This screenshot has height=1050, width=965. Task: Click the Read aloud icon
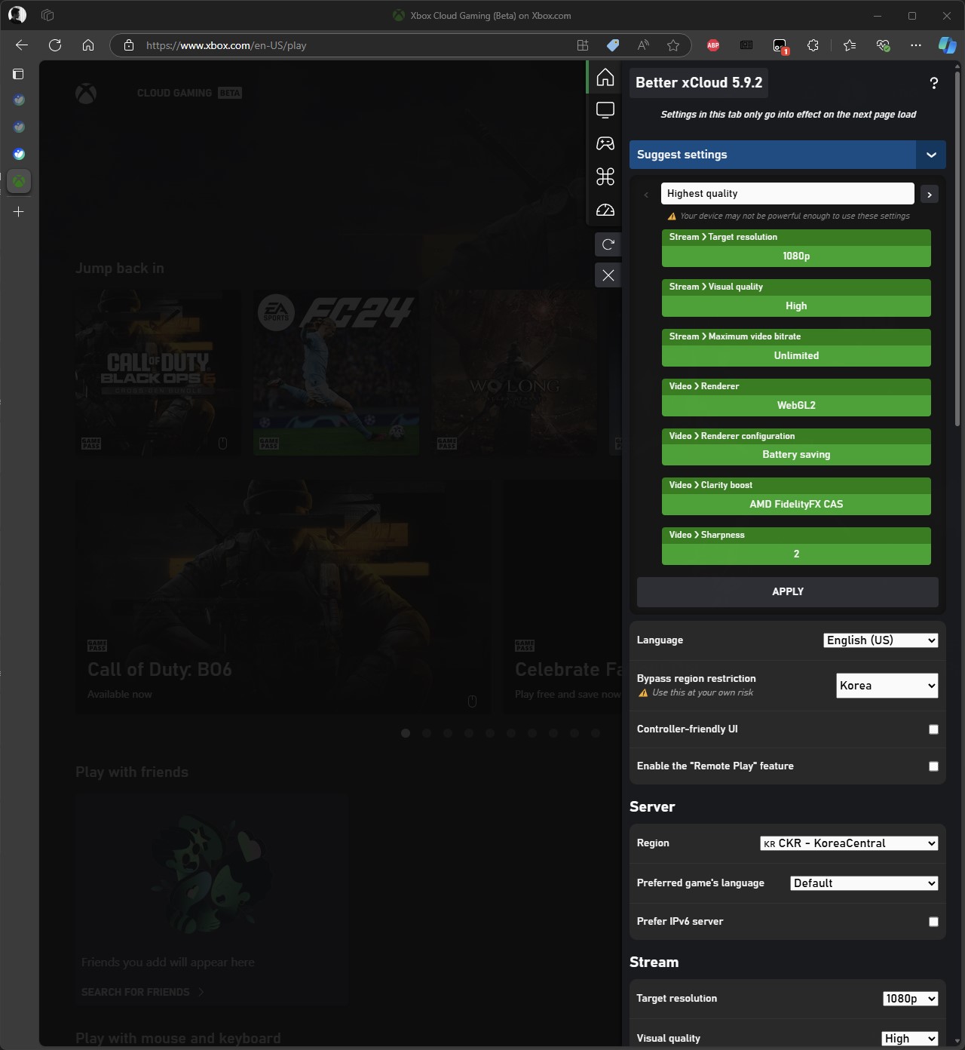[x=643, y=45]
